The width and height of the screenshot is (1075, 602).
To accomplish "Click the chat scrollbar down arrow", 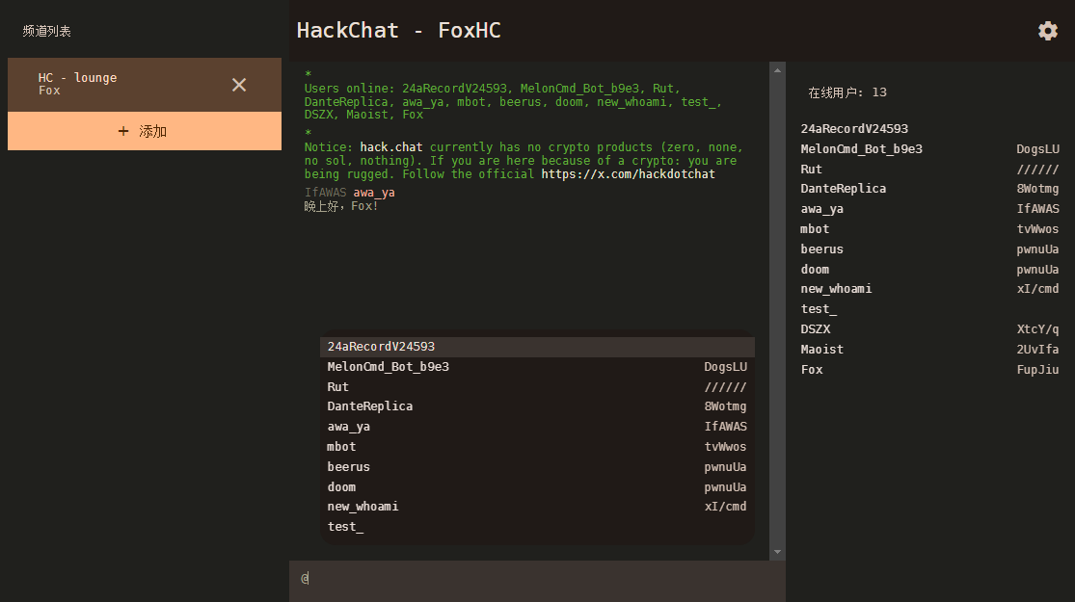I will 777,552.
